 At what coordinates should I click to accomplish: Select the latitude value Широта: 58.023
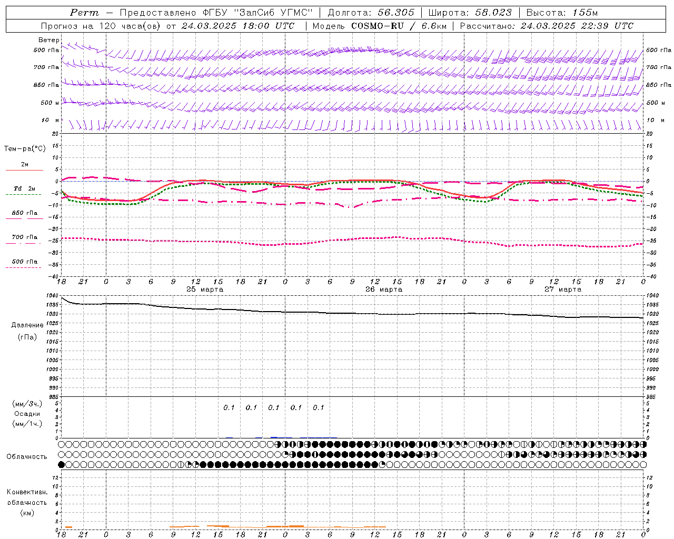(x=470, y=13)
